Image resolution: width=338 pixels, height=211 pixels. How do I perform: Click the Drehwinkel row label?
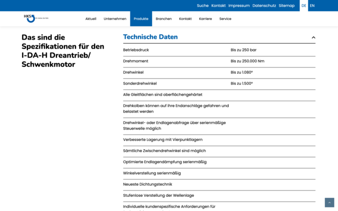pos(133,72)
